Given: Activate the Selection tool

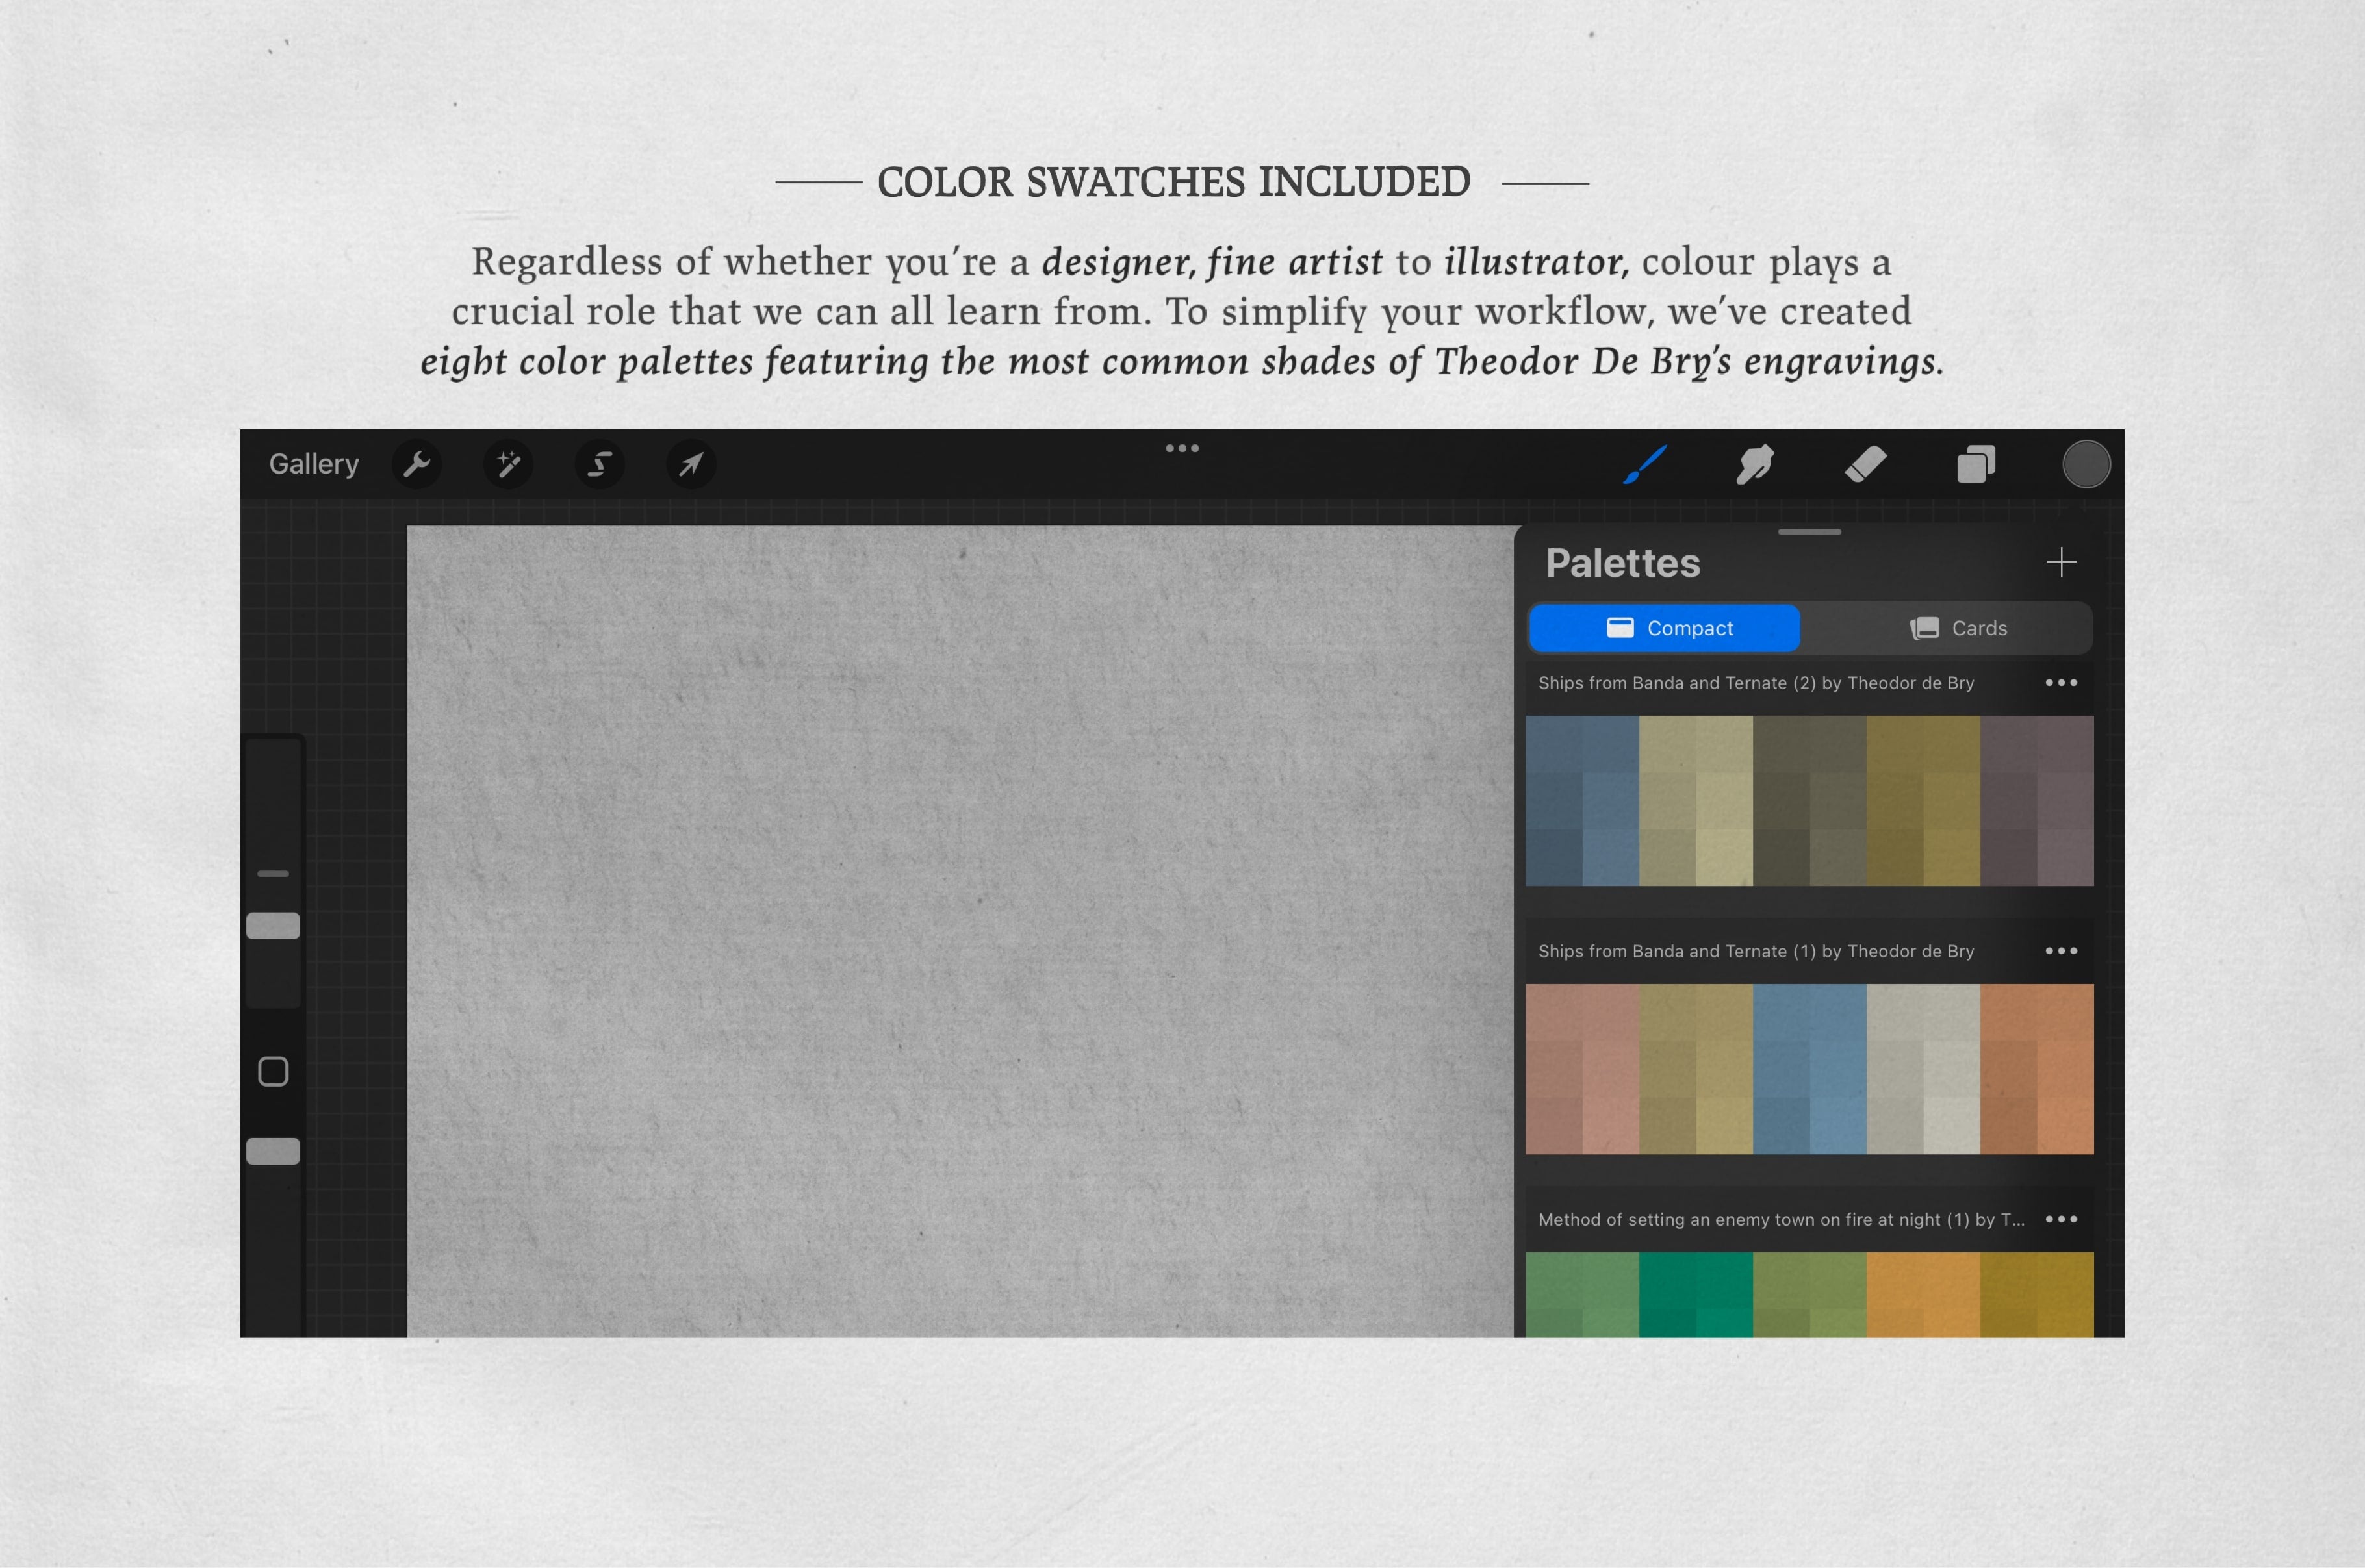Looking at the screenshot, I should (598, 463).
